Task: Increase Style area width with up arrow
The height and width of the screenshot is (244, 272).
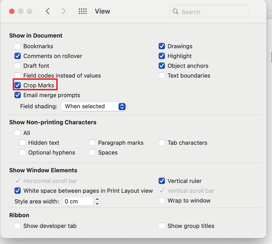Action: 97,199
